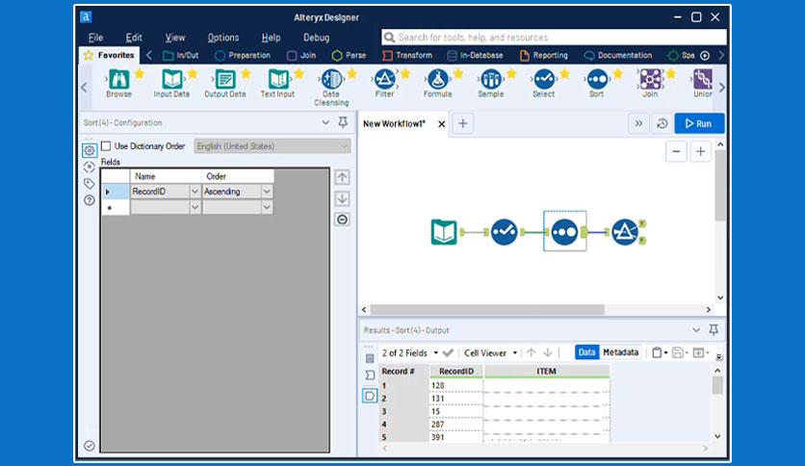
Task: Click the Filter node on canvas
Action: point(625,232)
